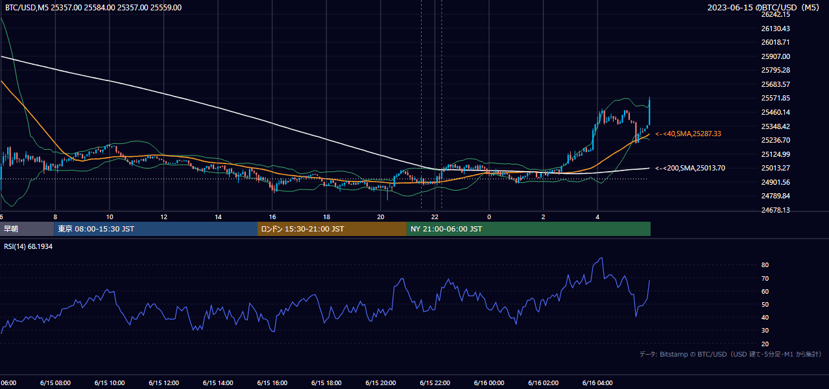Click RSI axis level 70
Viewport: 829px width, 389px height.
[x=765, y=278]
